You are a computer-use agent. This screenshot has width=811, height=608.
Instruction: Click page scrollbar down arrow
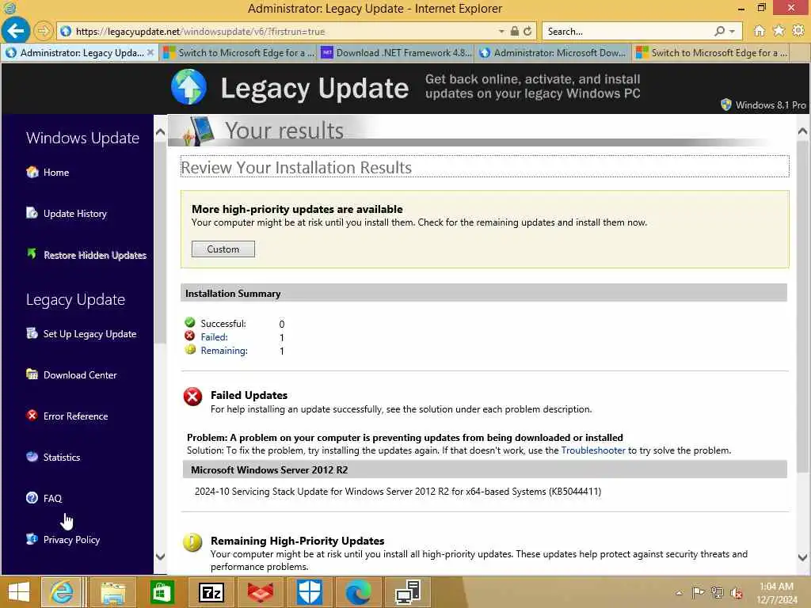tap(802, 557)
